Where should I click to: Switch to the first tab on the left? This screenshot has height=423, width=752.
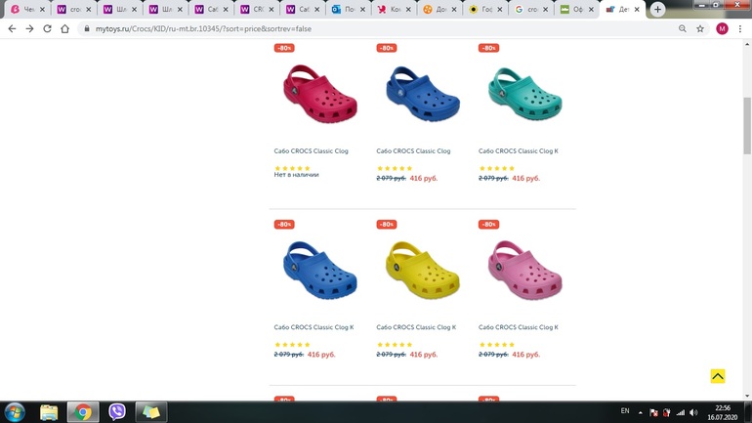[25, 10]
